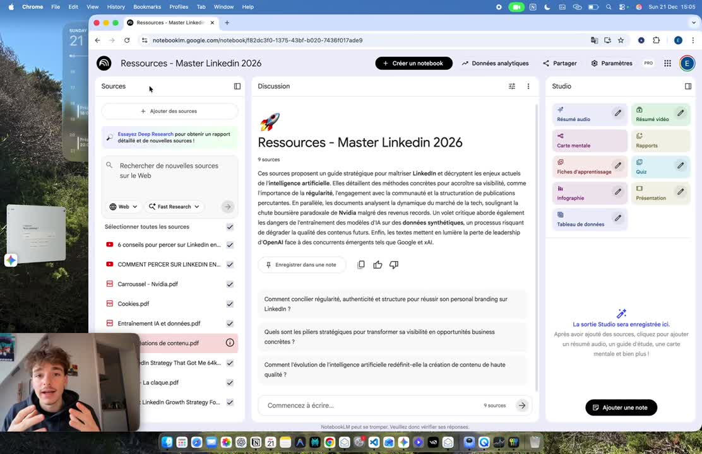Open Google account avatar E

(687, 64)
